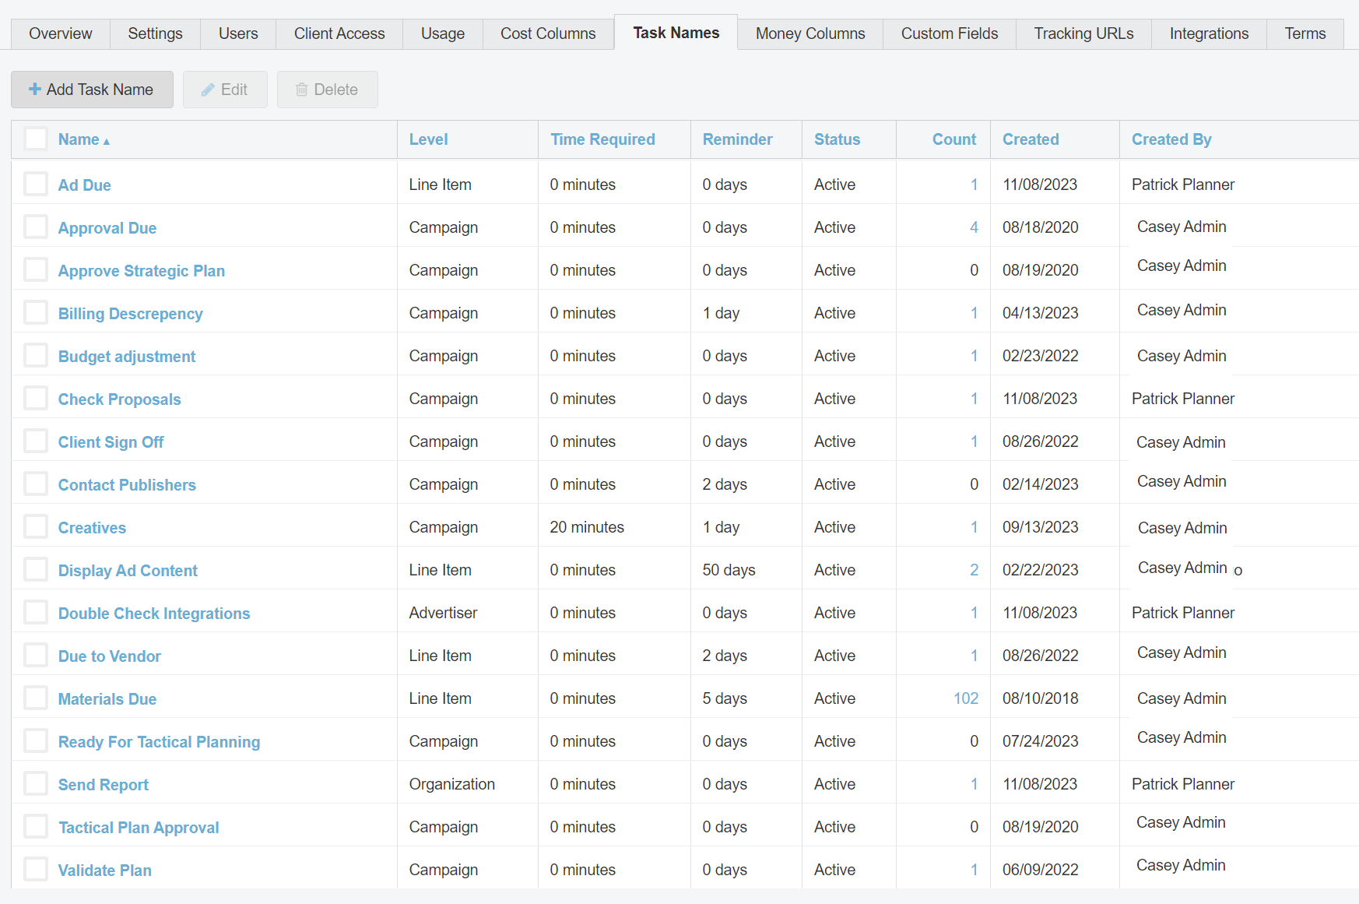Click the count link 102 for Materials Due

(x=965, y=698)
